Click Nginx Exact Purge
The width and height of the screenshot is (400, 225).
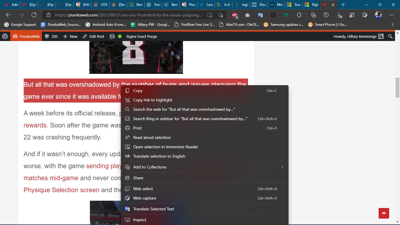[x=142, y=36]
